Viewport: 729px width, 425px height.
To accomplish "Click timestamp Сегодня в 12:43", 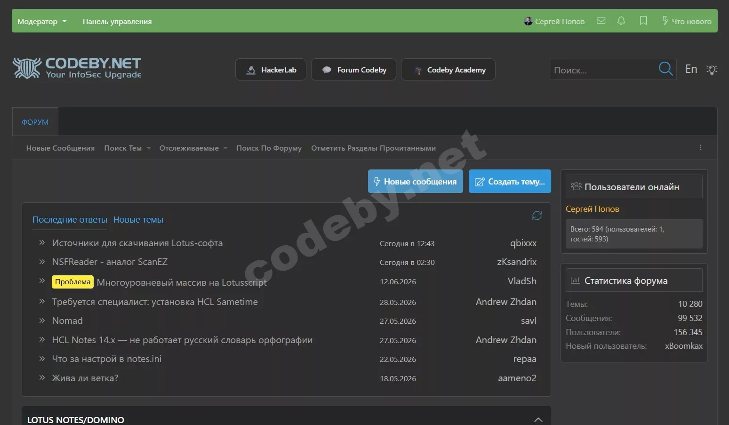I will [407, 243].
